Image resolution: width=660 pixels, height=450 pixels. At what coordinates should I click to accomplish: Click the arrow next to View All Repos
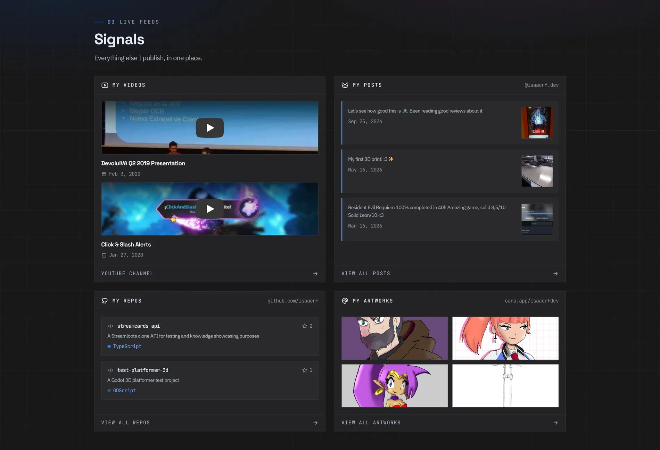[315, 423]
